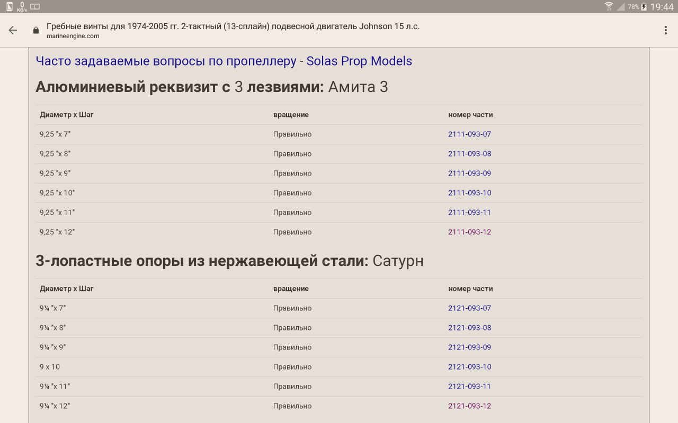Tap the back arrow in browser toolbar
The height and width of the screenshot is (423, 678).
(13, 30)
